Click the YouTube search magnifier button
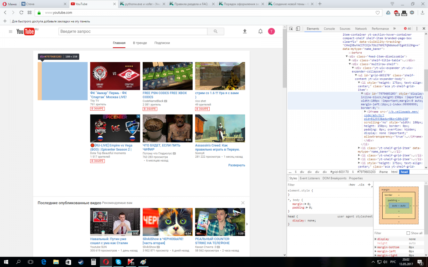 (x=215, y=31)
